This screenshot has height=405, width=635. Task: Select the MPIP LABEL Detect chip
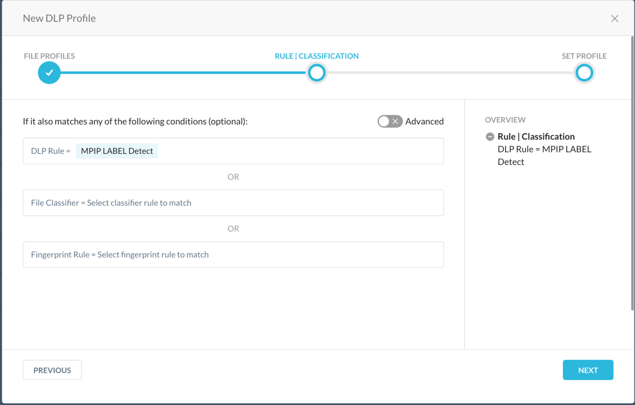pyautogui.click(x=117, y=151)
